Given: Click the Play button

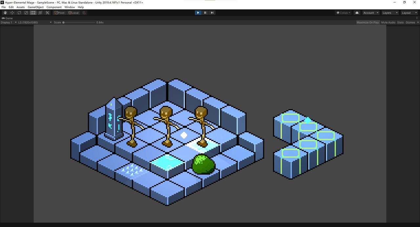Looking at the screenshot, I should click(x=198, y=13).
